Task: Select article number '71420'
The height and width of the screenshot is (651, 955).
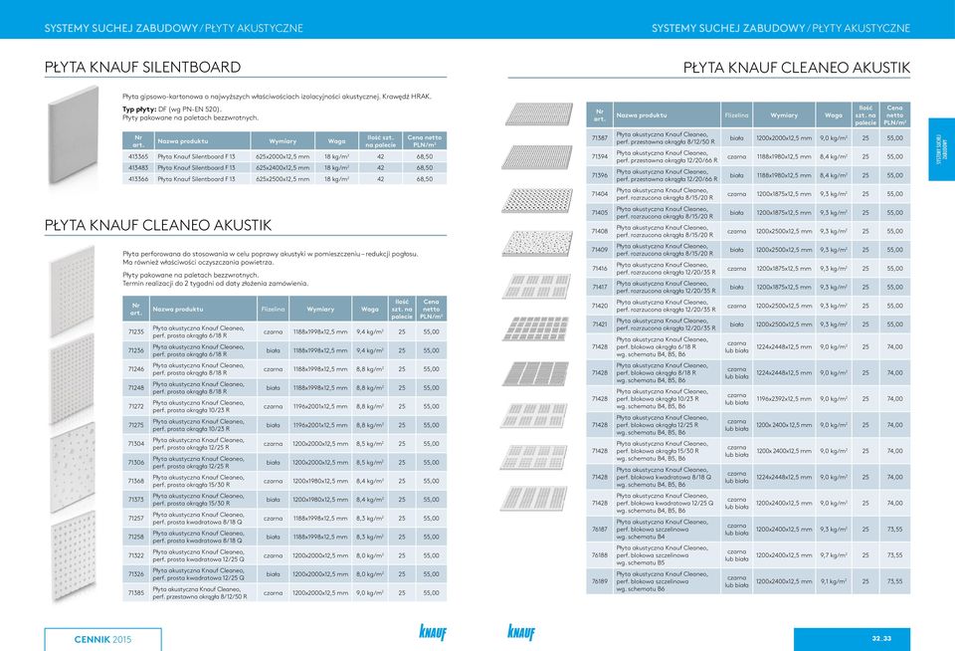Action: (x=599, y=306)
